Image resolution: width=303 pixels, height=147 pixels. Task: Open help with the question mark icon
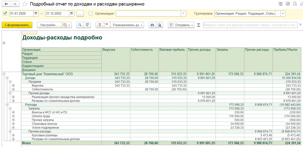pyautogui.click(x=300, y=25)
